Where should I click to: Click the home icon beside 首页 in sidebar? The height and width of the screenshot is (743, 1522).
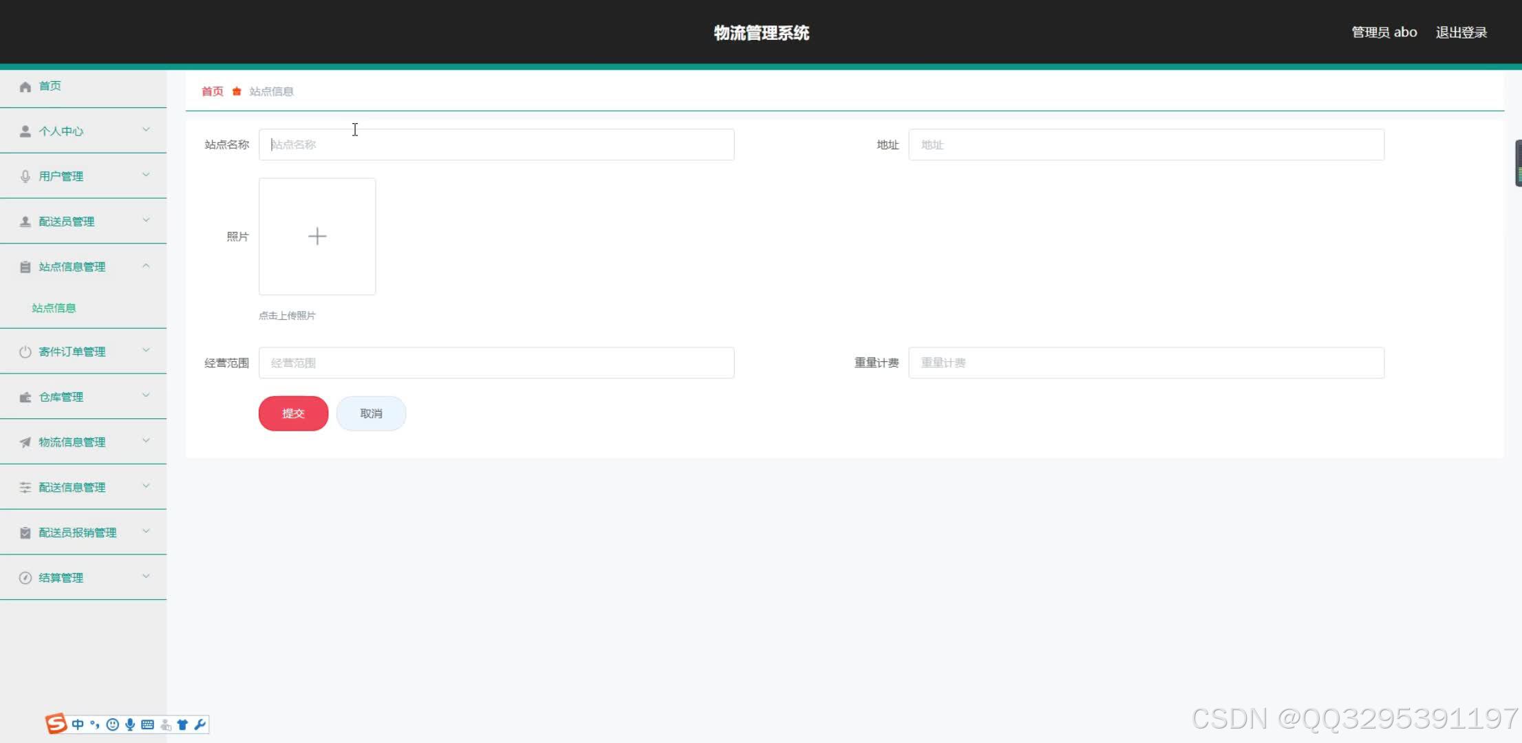coord(25,87)
